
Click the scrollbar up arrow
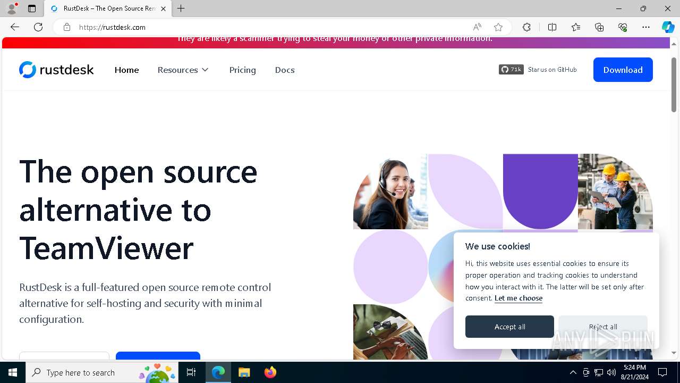[x=674, y=44]
